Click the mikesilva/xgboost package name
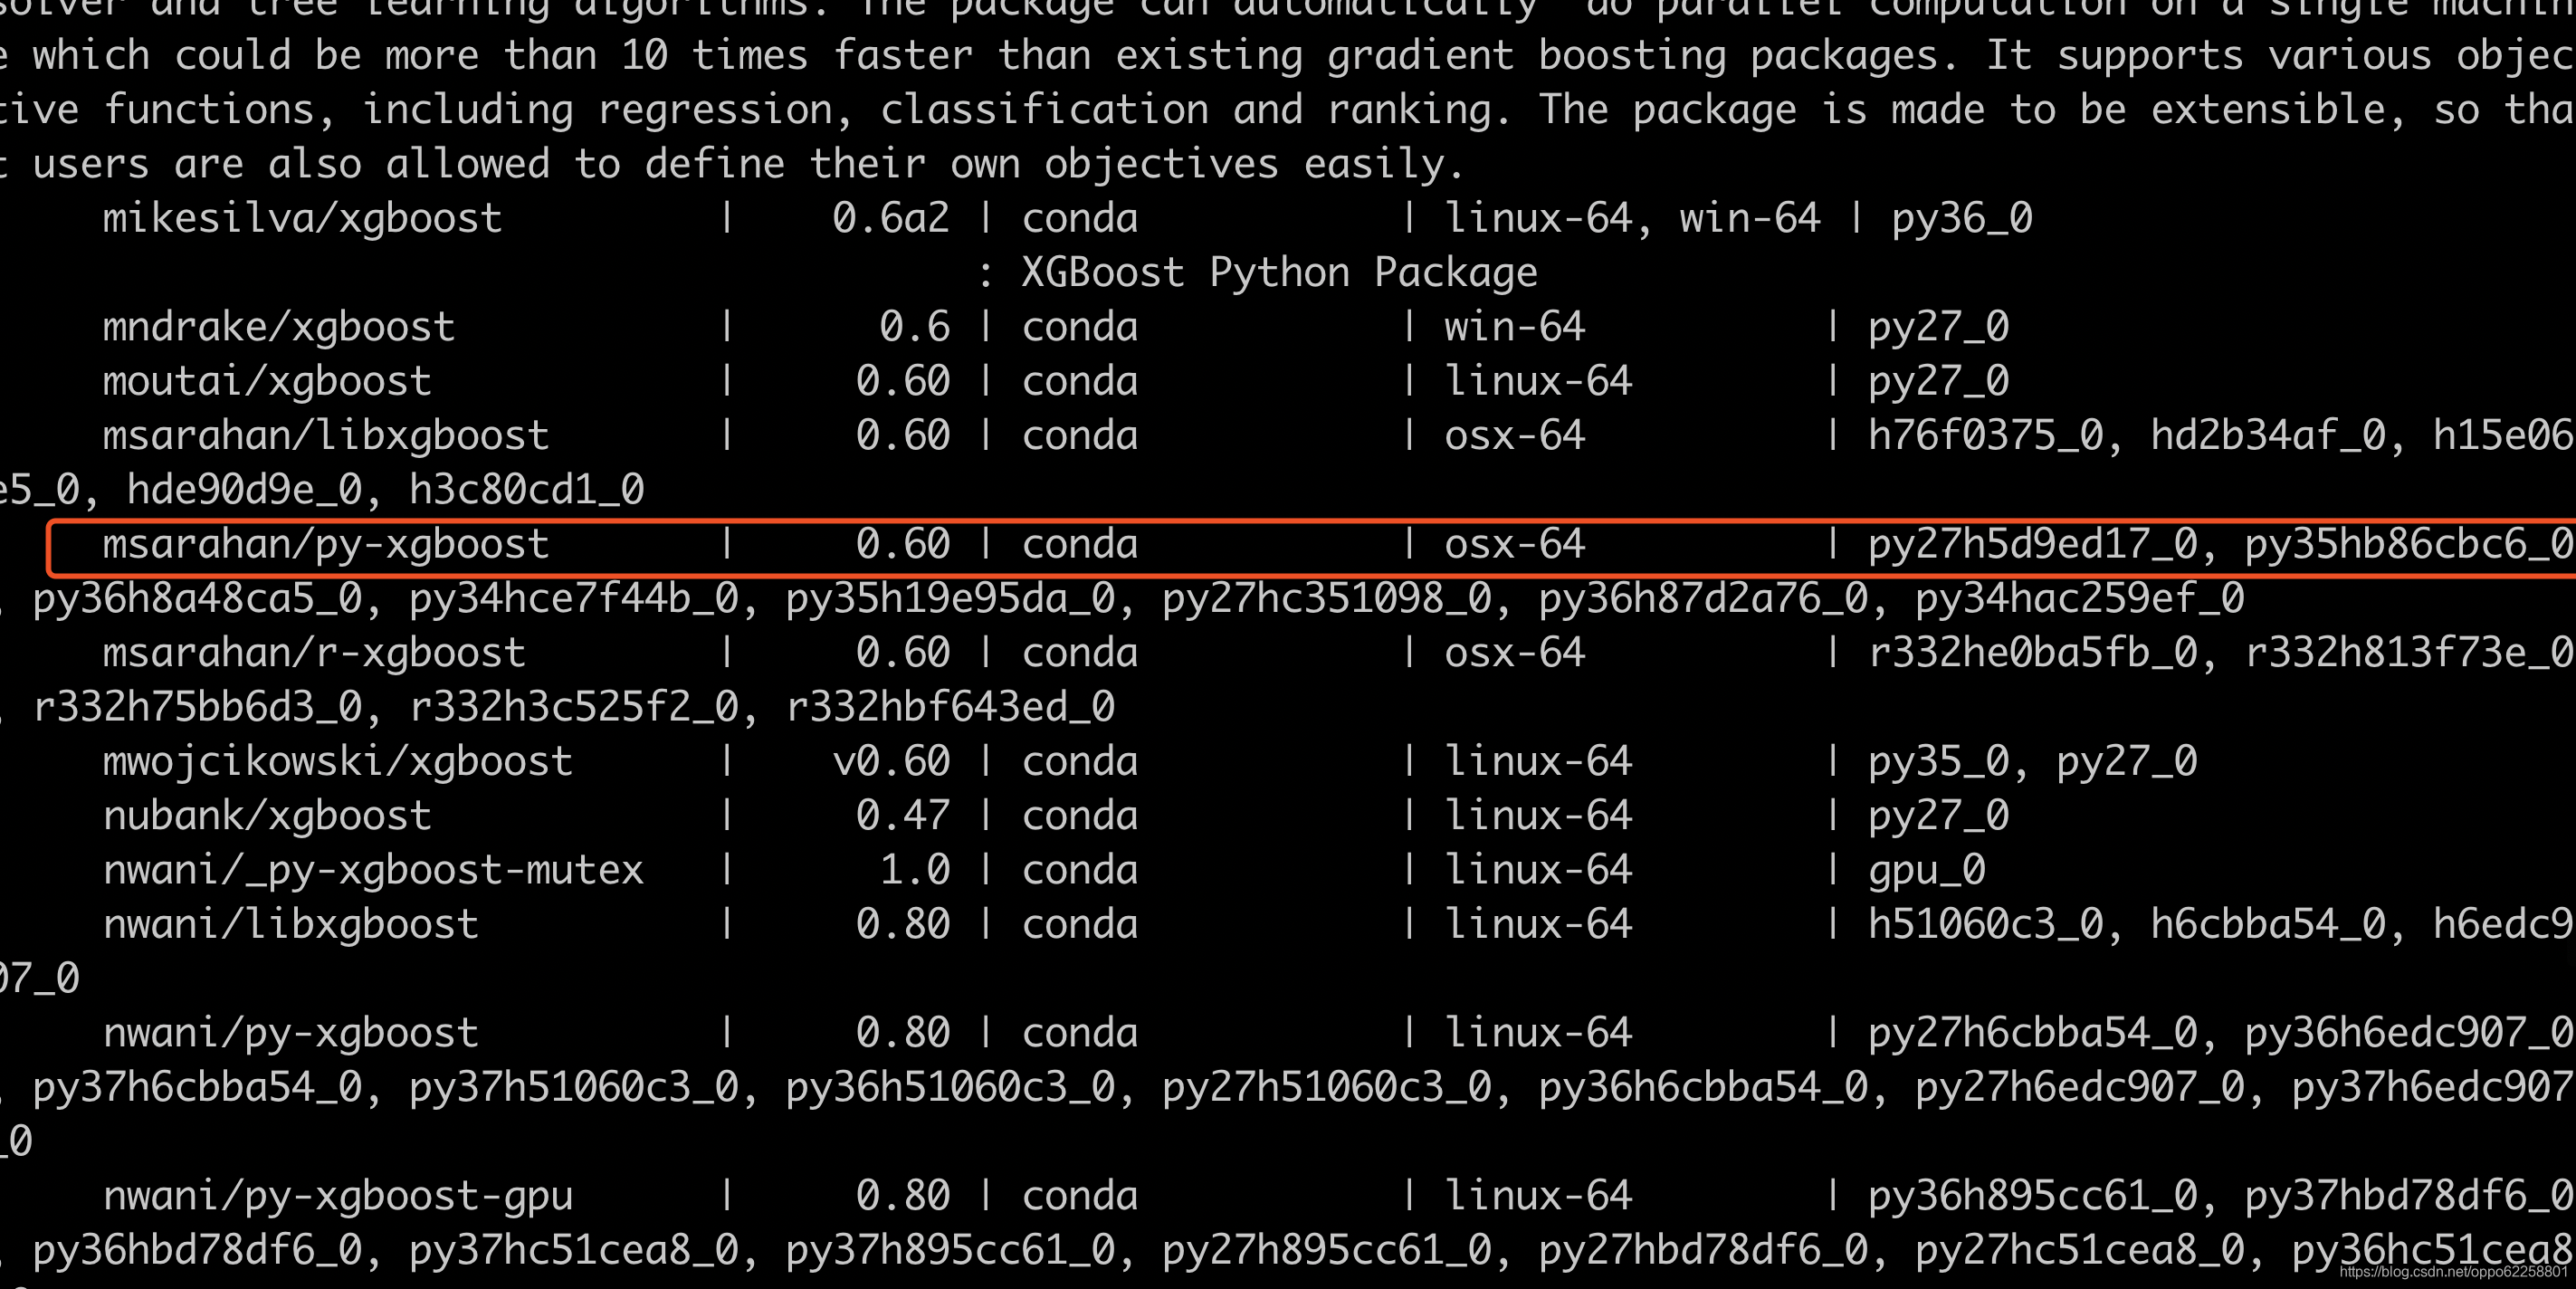The image size is (2576, 1289). coord(302,218)
